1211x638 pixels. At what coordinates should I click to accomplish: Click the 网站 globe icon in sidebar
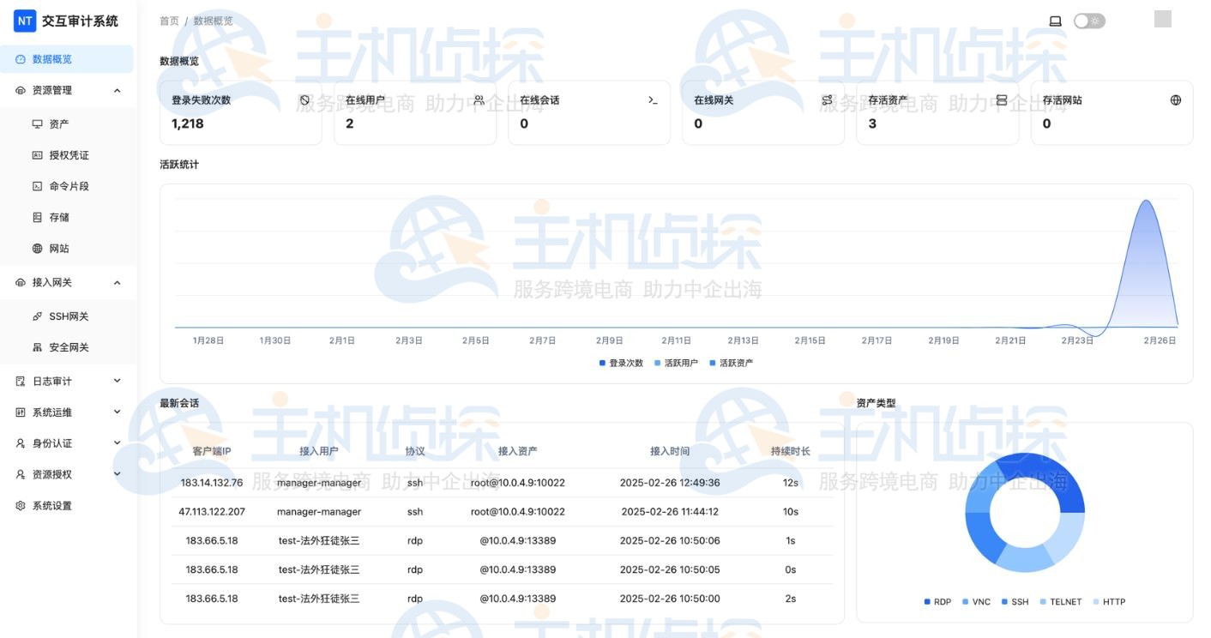point(37,249)
